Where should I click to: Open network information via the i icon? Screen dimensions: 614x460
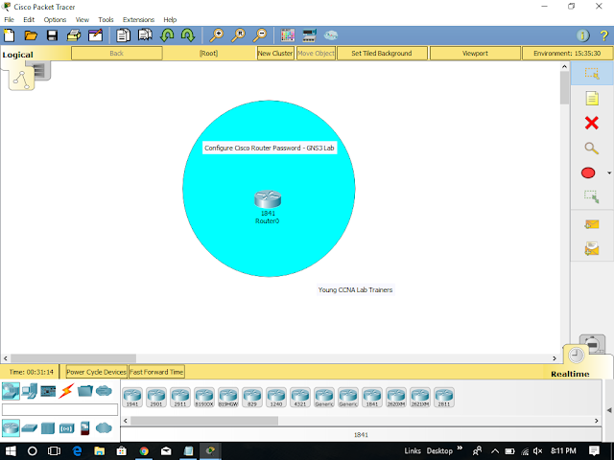click(583, 35)
